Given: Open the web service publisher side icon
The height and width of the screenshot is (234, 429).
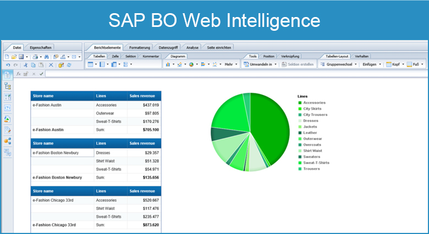Looking at the screenshot, I should (7, 141).
